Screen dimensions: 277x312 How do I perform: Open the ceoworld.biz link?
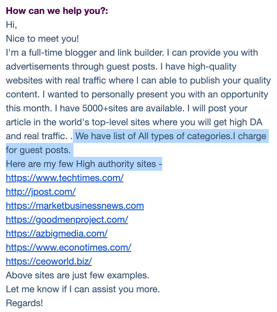point(49,262)
